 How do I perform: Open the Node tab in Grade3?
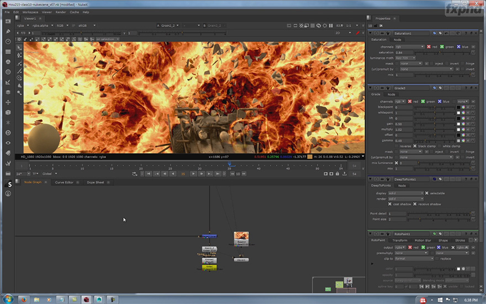click(x=392, y=95)
